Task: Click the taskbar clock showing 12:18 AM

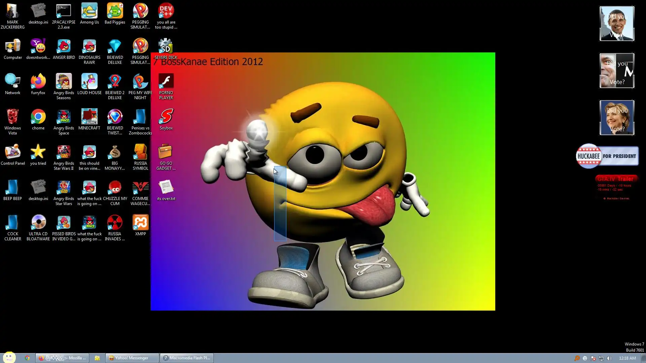Action: click(627, 358)
